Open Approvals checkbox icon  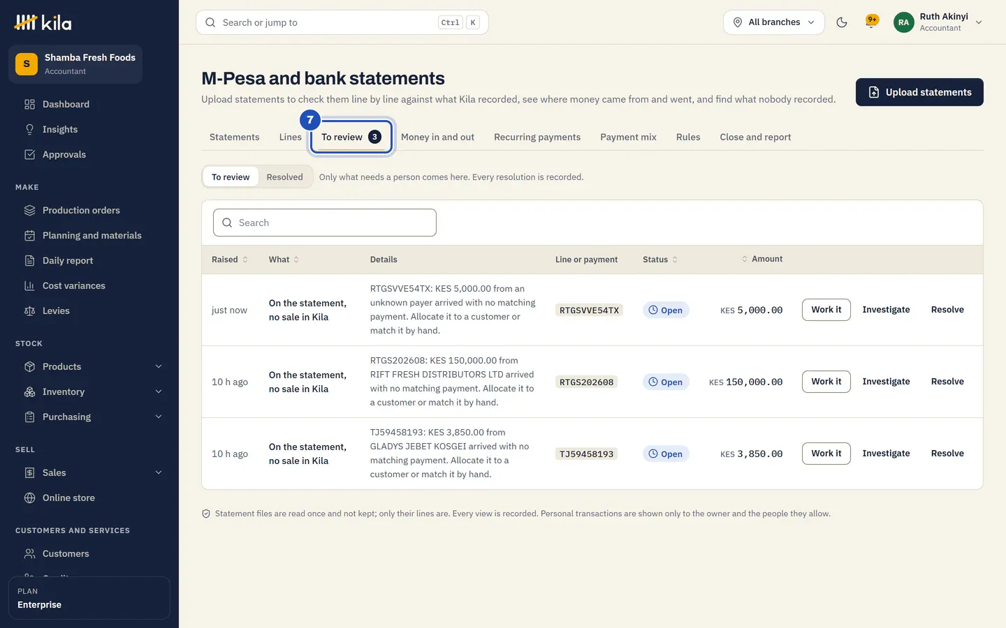click(x=29, y=155)
